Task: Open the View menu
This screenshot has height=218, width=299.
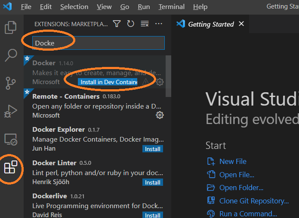Action: pyautogui.click(x=104, y=7)
